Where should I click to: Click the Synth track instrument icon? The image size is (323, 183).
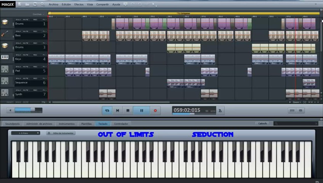click(x=5, y=93)
